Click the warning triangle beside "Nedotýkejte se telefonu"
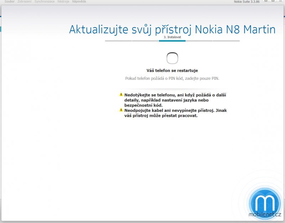This screenshot has height=223, width=285. click(121, 95)
